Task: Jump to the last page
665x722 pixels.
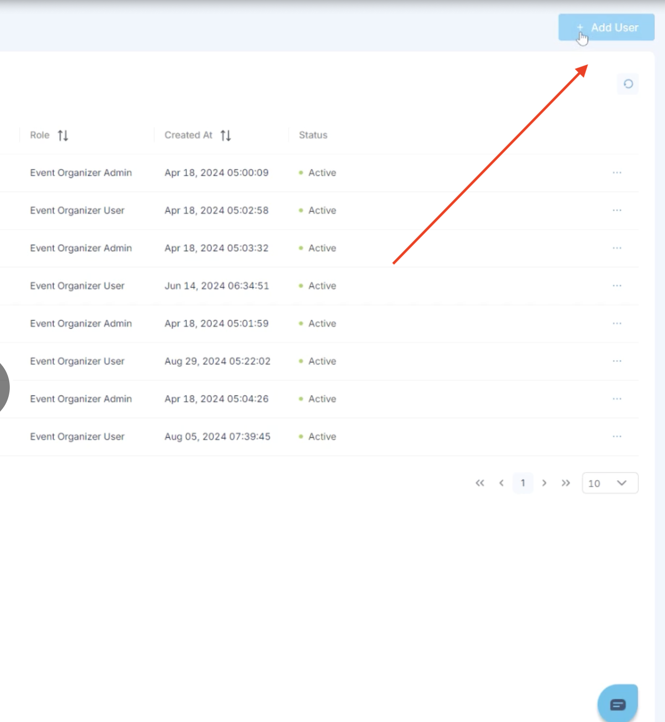Action: pyautogui.click(x=566, y=483)
